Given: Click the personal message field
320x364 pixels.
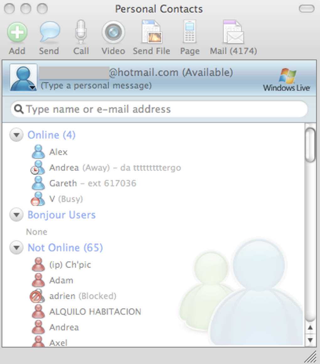Looking at the screenshot, I should pyautogui.click(x=96, y=86).
